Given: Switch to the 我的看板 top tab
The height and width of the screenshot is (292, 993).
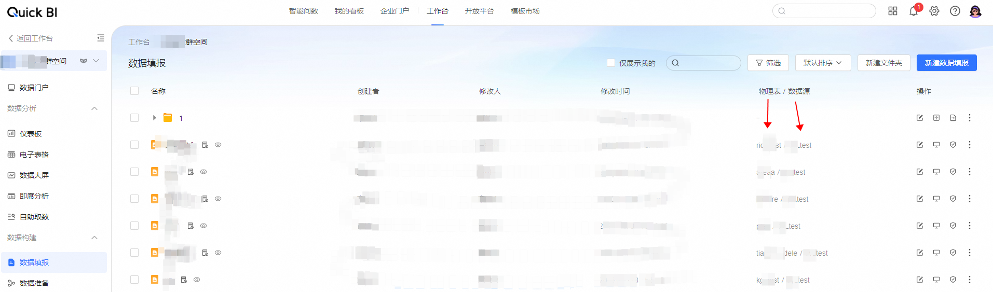Looking at the screenshot, I should click(x=349, y=11).
